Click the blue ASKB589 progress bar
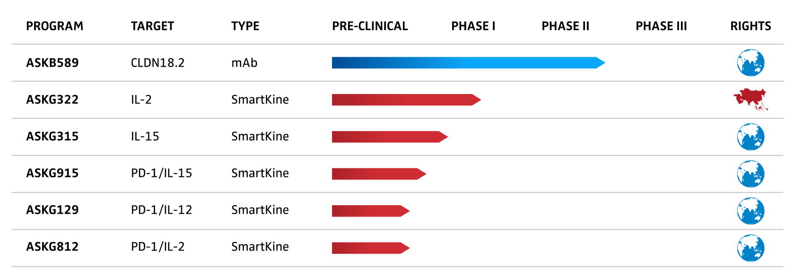Image resolution: width=793 pixels, height=278 pixels. (x=468, y=63)
